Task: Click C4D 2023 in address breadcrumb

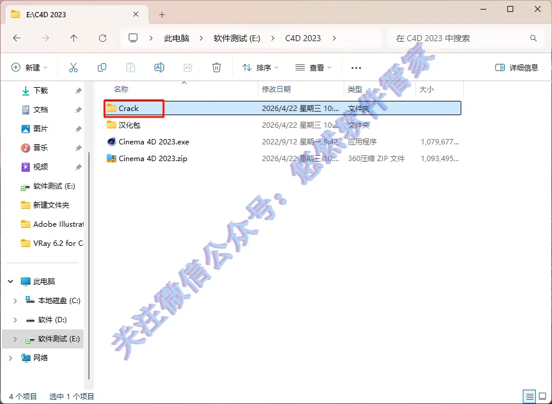Action: (x=303, y=38)
